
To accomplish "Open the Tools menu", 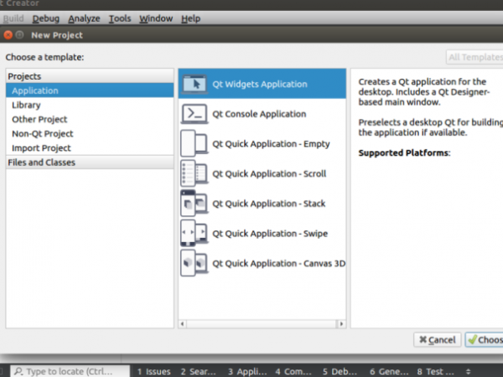I will click(120, 18).
